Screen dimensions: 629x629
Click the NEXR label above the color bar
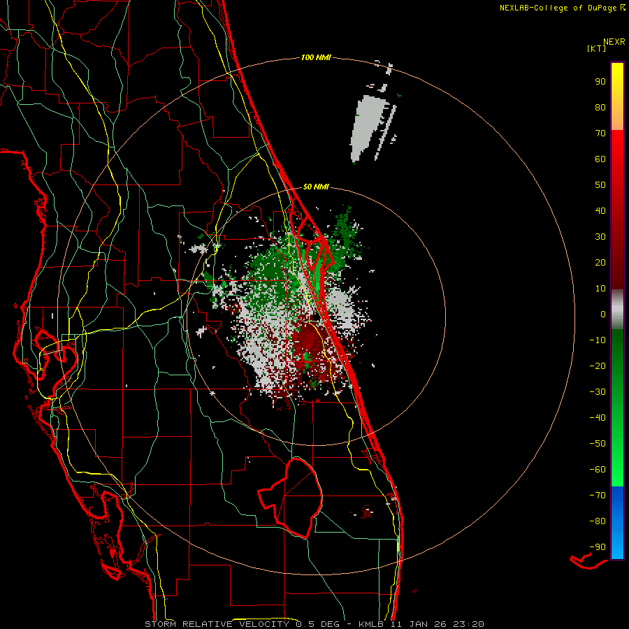[x=614, y=42]
